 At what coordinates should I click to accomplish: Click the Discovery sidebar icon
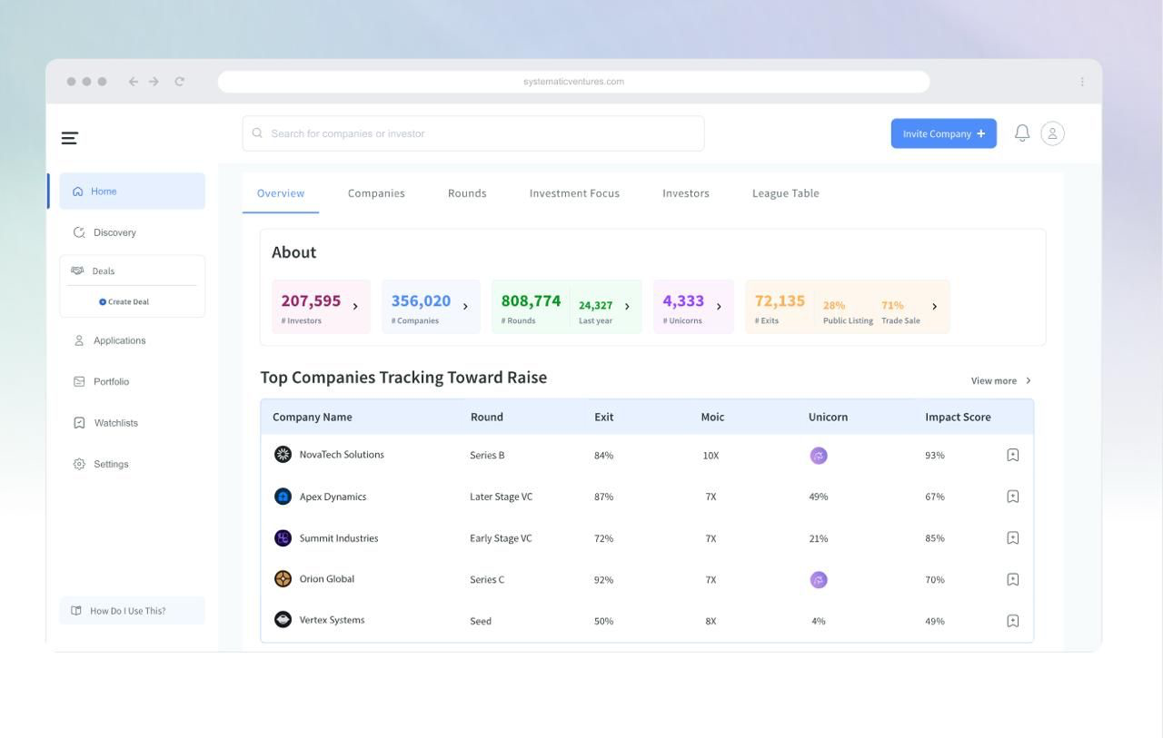(79, 232)
